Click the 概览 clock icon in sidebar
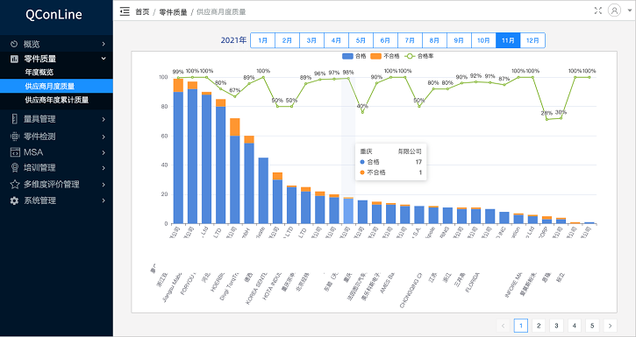 pos(14,44)
